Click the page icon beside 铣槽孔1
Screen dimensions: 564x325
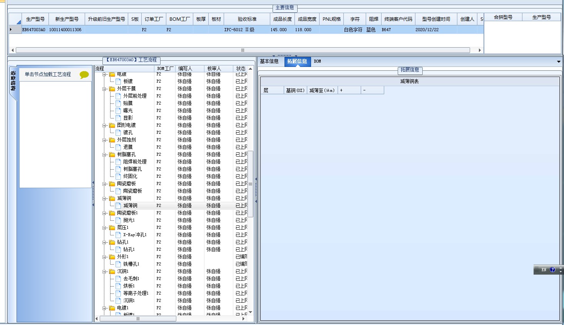click(118, 264)
